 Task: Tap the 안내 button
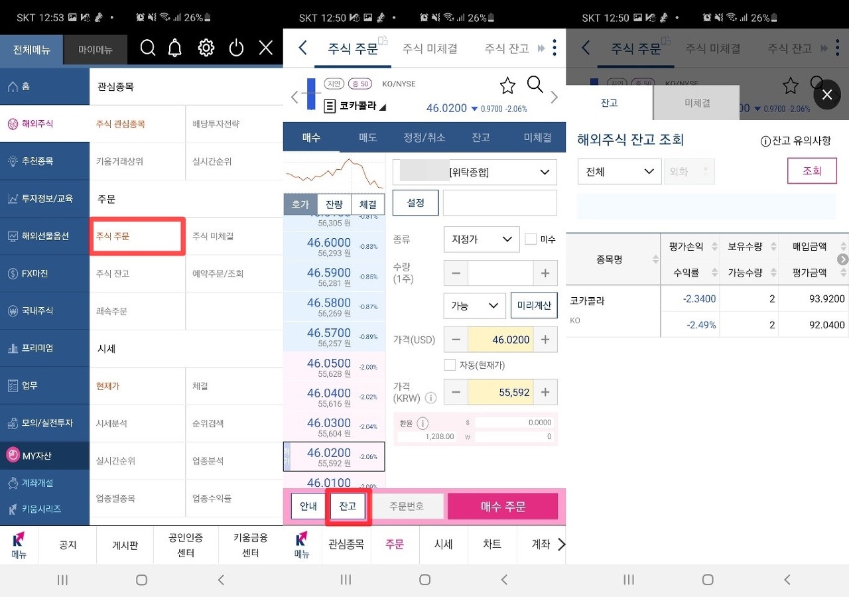coord(308,506)
